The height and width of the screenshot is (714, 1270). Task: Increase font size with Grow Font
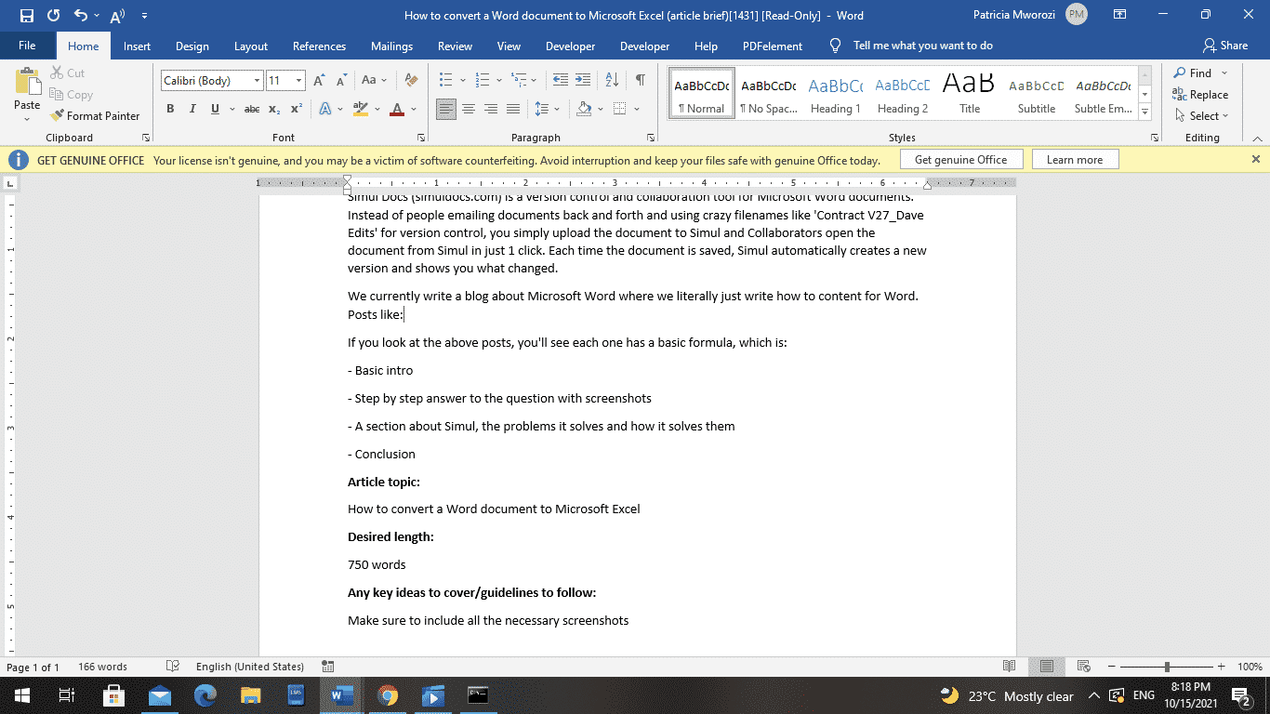click(319, 81)
